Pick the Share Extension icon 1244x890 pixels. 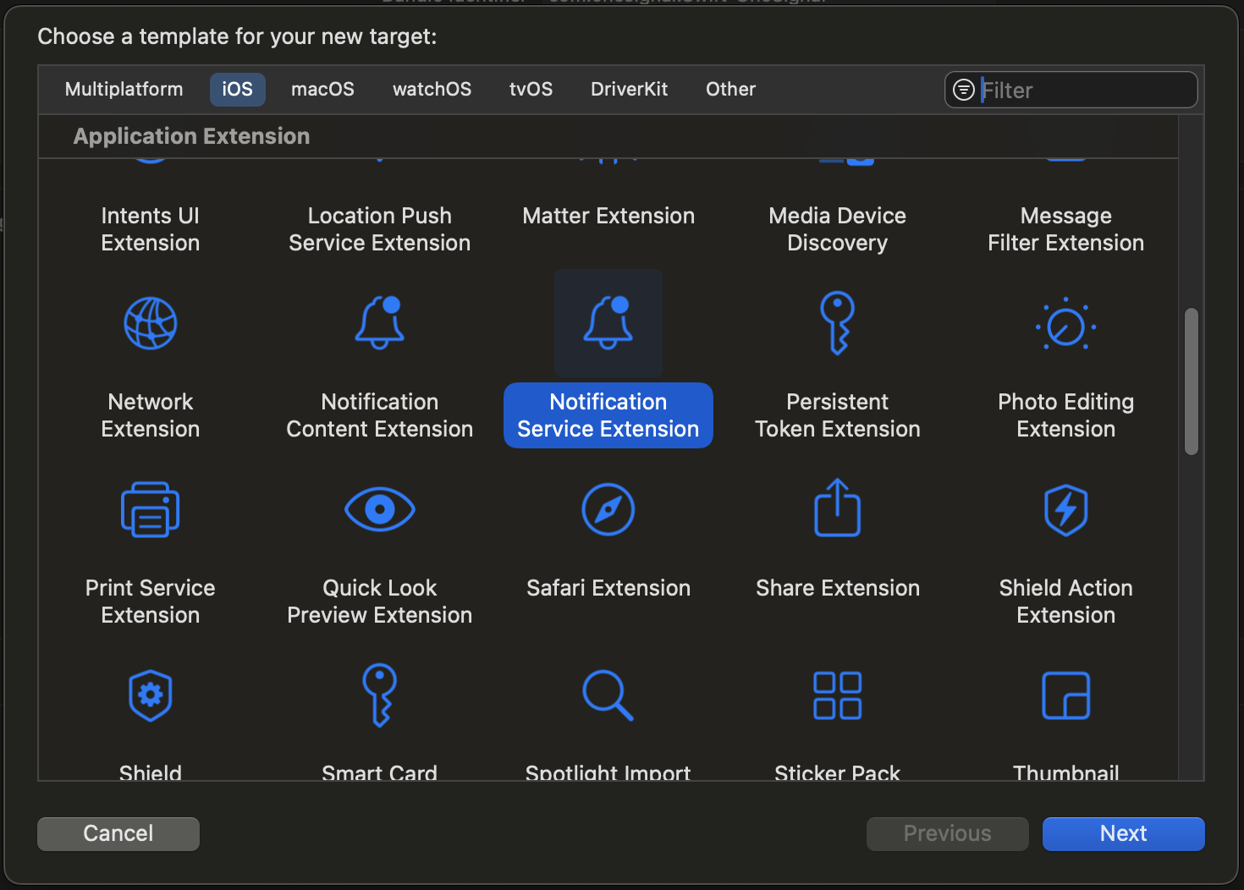[x=837, y=508]
